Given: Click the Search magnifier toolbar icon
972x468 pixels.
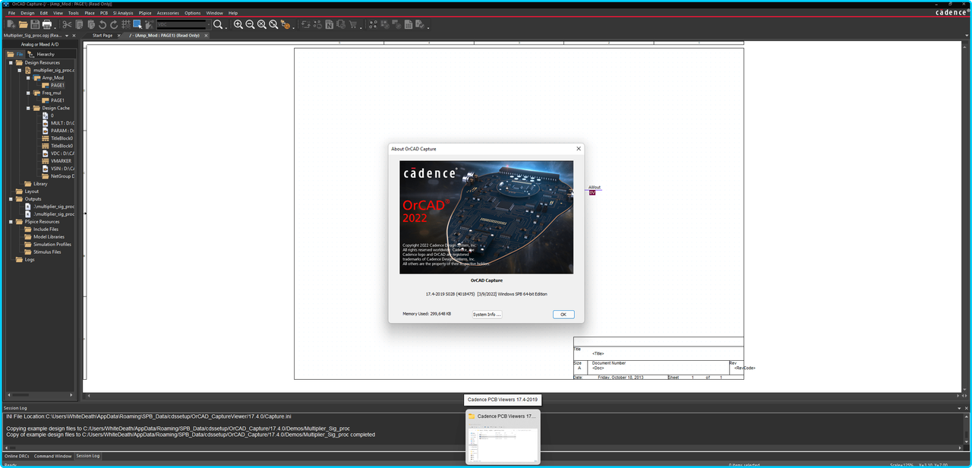Looking at the screenshot, I should point(217,24).
